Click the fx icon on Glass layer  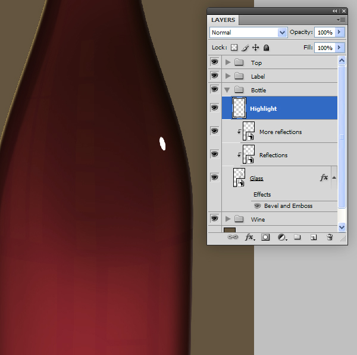(x=324, y=177)
